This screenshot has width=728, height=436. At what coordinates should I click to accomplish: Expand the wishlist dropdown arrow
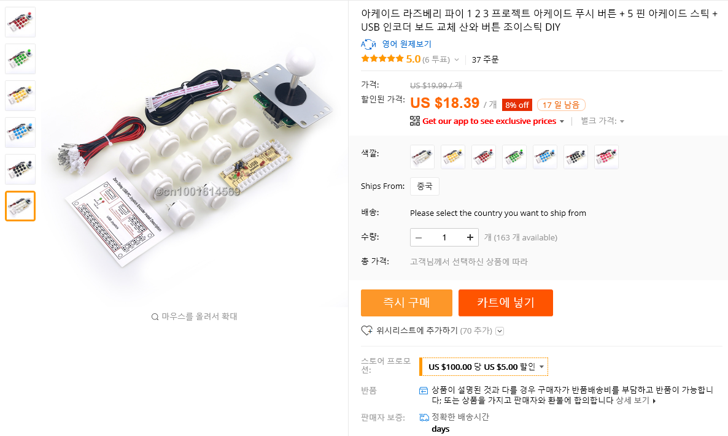click(x=500, y=331)
